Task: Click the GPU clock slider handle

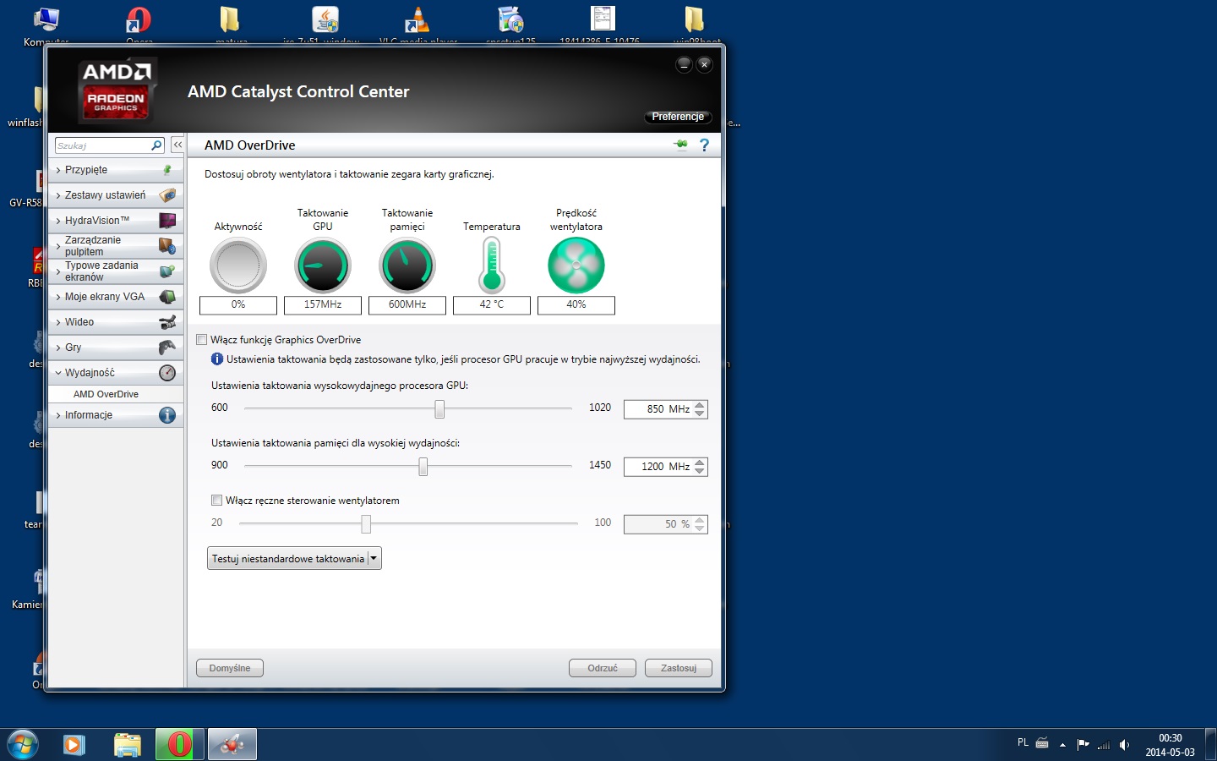Action: 439,409
